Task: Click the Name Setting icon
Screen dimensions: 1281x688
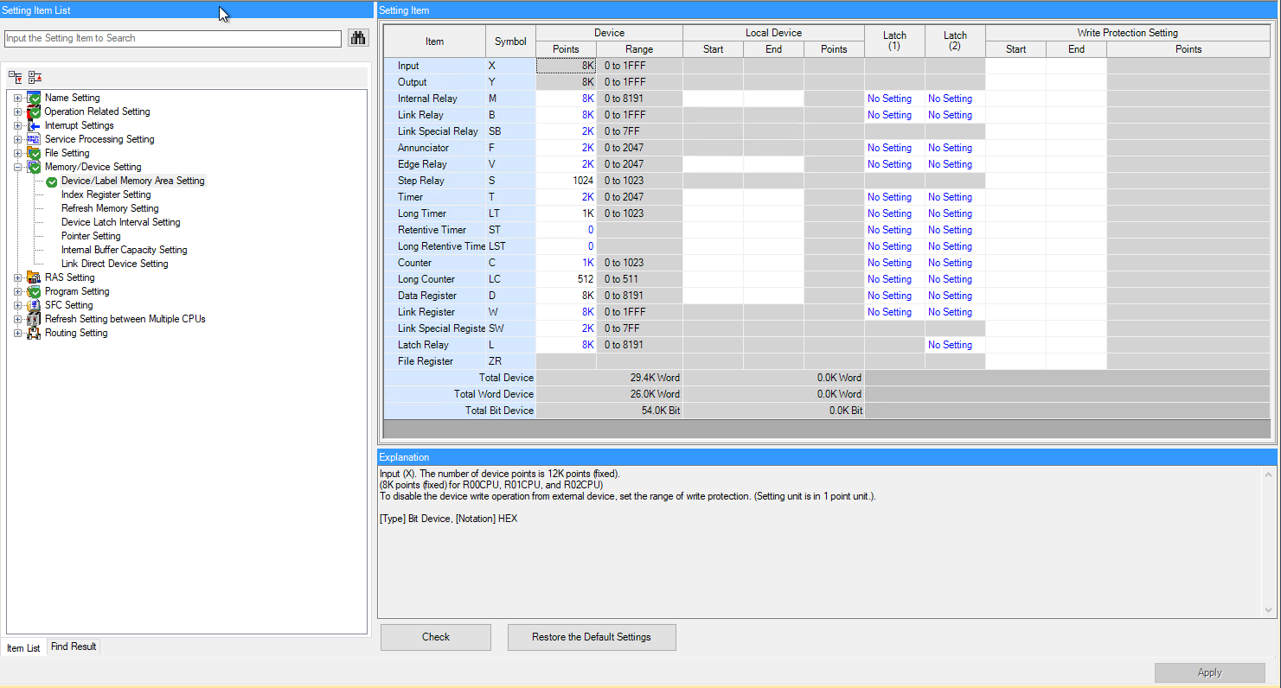Action: (34, 98)
